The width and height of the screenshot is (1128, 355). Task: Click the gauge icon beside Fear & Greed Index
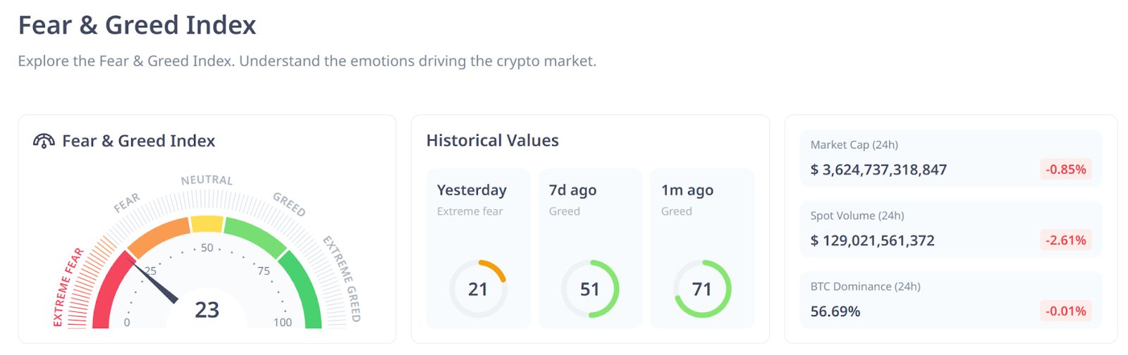point(44,141)
